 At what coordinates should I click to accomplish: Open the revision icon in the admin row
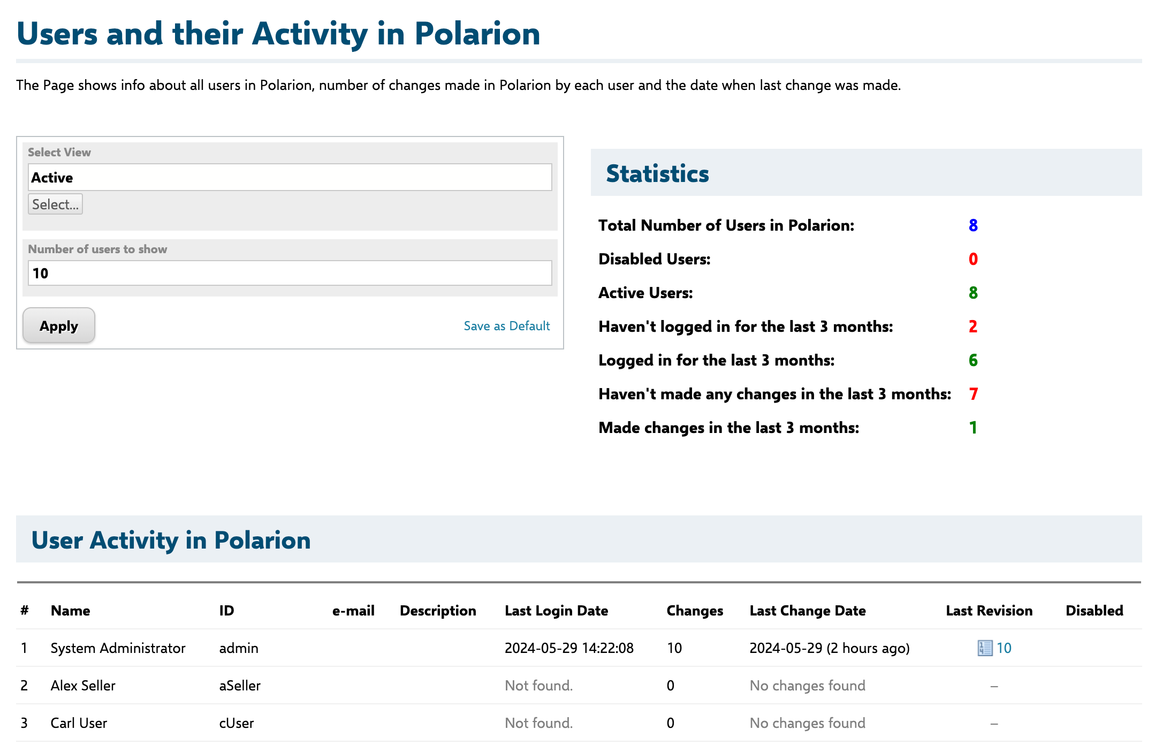[984, 648]
